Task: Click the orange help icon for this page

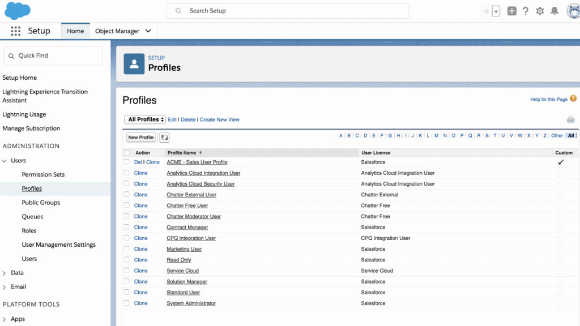Action: click(x=573, y=98)
